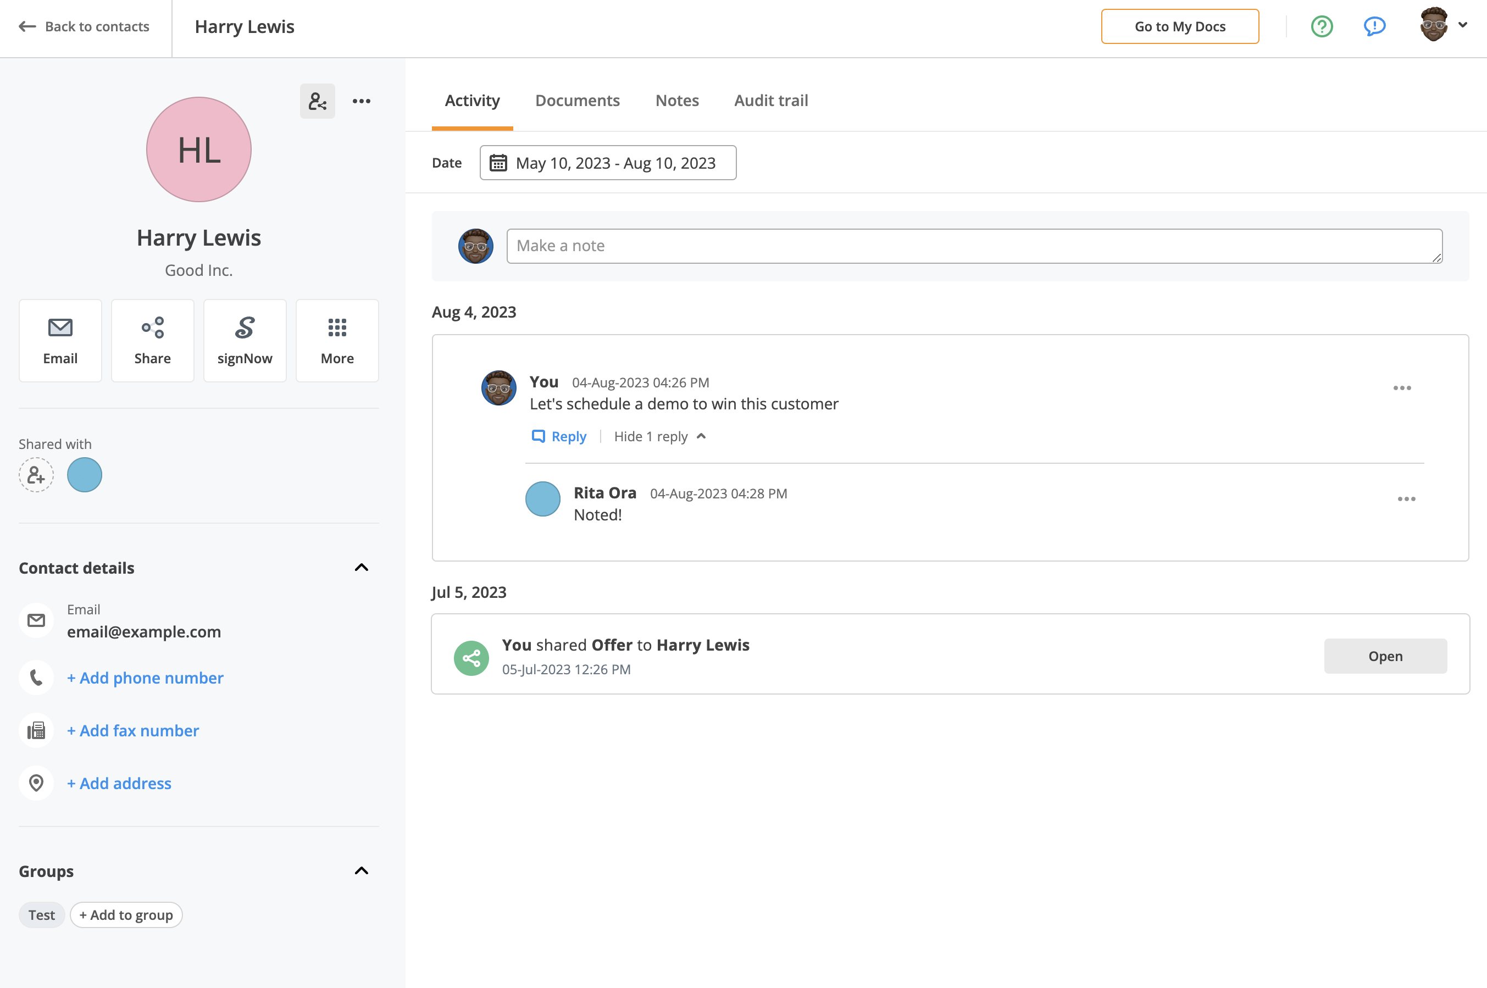Switch to the Documents tab
This screenshot has height=988, width=1487.
(x=577, y=101)
